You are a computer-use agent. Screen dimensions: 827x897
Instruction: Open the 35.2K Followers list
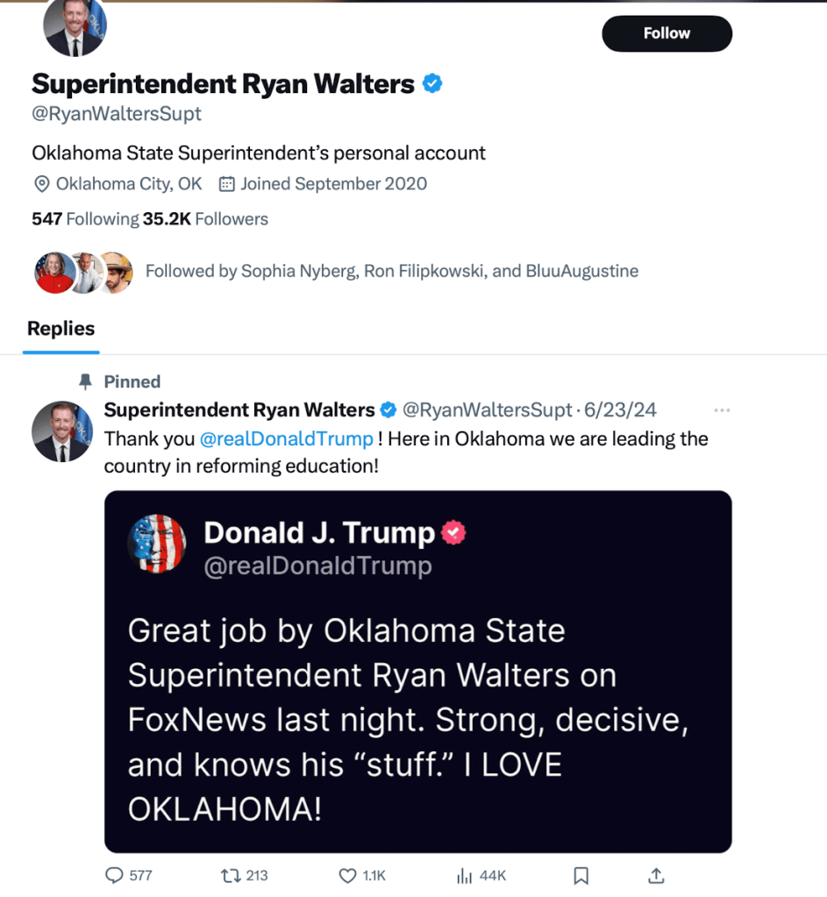[x=205, y=219]
